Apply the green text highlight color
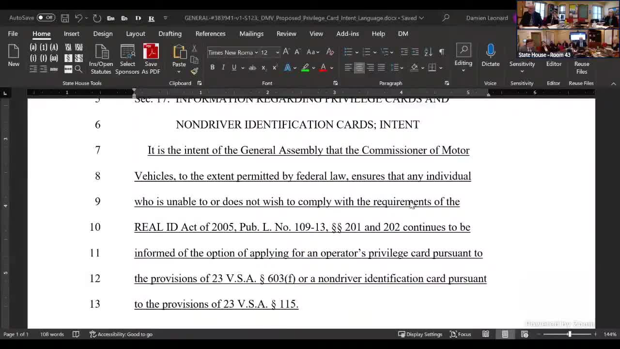Image resolution: width=620 pixels, height=349 pixels. pos(305,68)
